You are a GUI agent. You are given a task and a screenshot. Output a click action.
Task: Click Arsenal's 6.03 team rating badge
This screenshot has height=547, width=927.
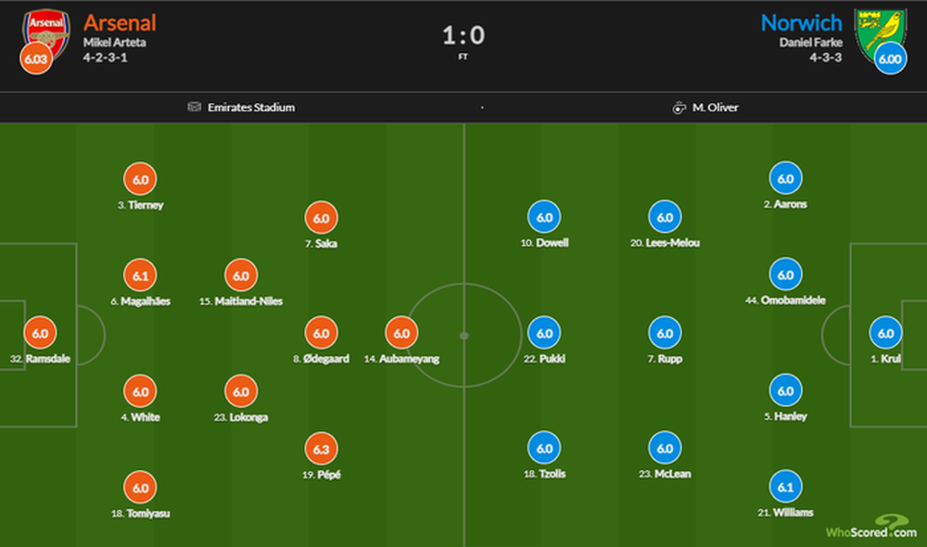tap(34, 59)
